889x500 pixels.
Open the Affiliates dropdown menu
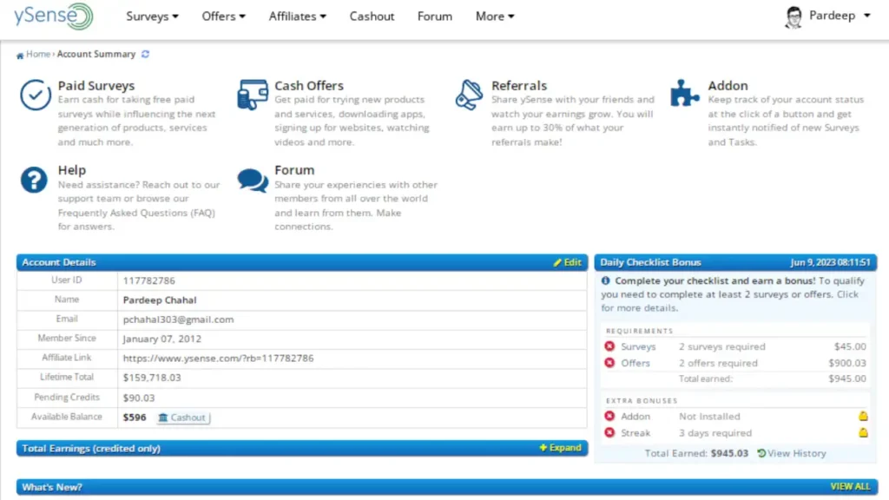(x=297, y=16)
